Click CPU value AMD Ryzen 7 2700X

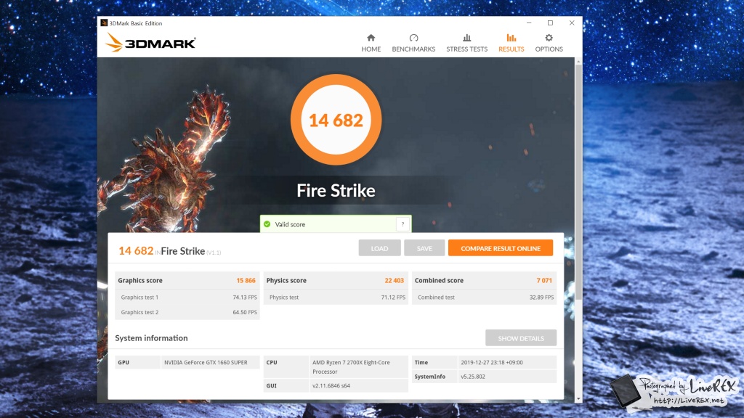pyautogui.click(x=351, y=366)
